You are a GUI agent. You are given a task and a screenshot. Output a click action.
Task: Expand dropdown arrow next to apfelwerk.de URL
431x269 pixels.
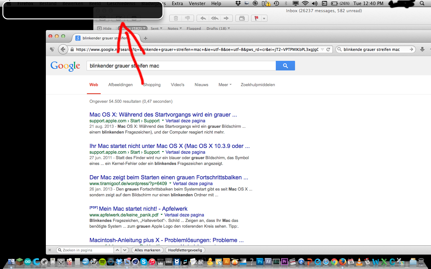[162, 215]
